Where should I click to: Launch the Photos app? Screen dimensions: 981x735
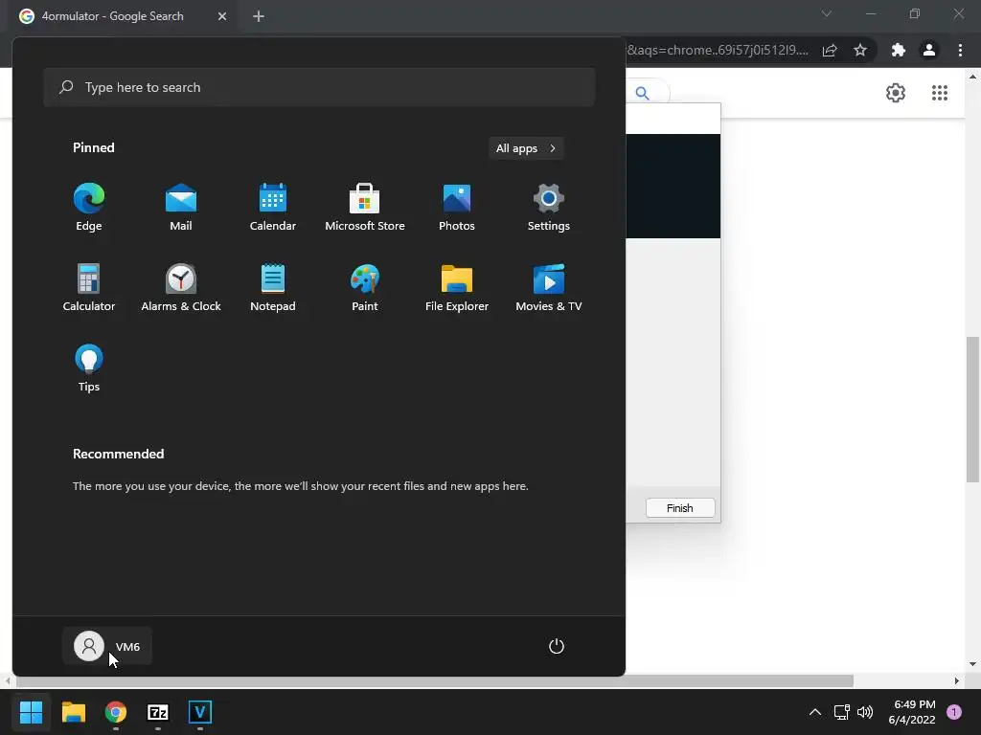(457, 207)
